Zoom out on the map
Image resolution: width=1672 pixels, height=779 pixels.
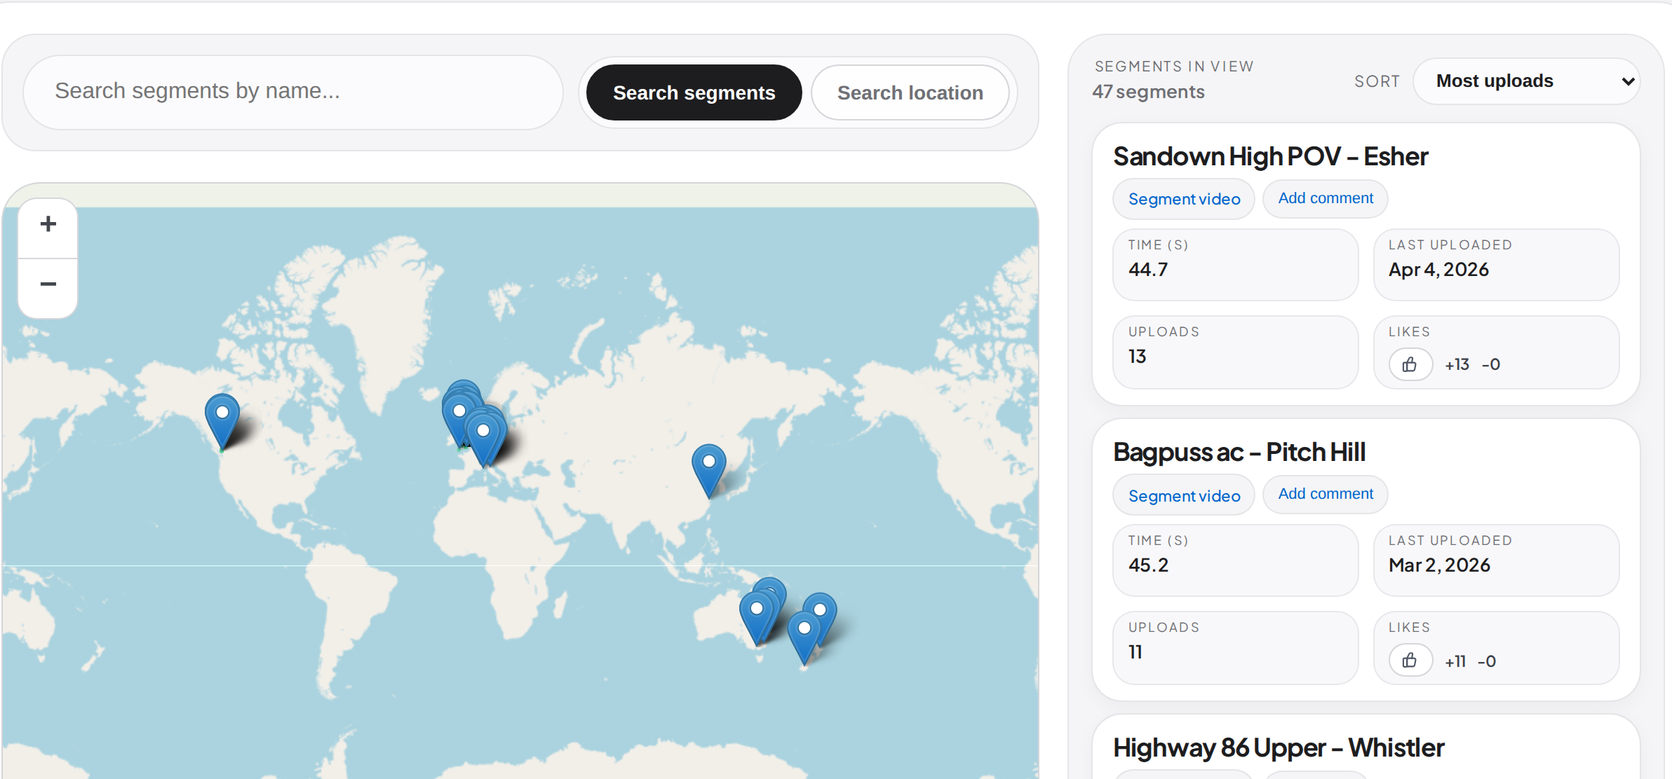pos(48,284)
